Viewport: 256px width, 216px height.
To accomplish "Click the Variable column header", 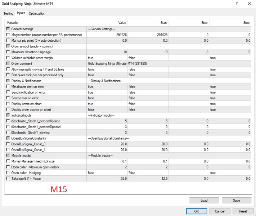I will click(x=46, y=23).
